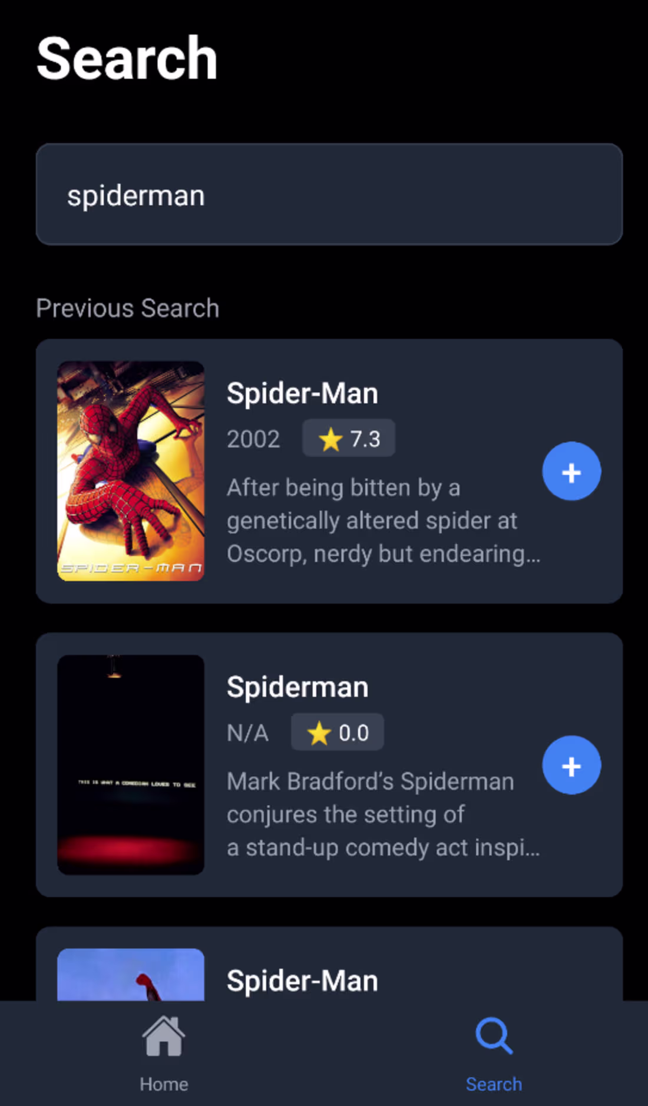The image size is (648, 1106).
Task: Switch to the Home navigation tab
Action: coord(163,1054)
